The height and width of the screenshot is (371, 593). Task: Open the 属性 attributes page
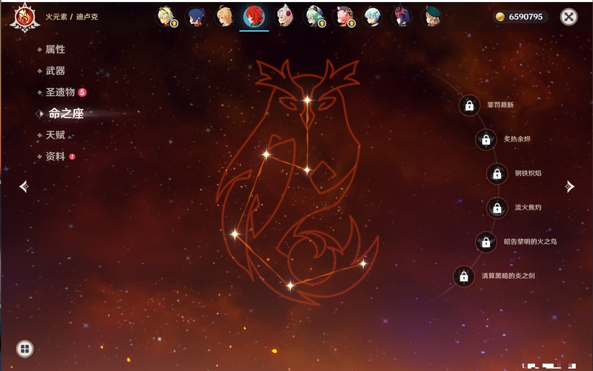[x=55, y=50]
